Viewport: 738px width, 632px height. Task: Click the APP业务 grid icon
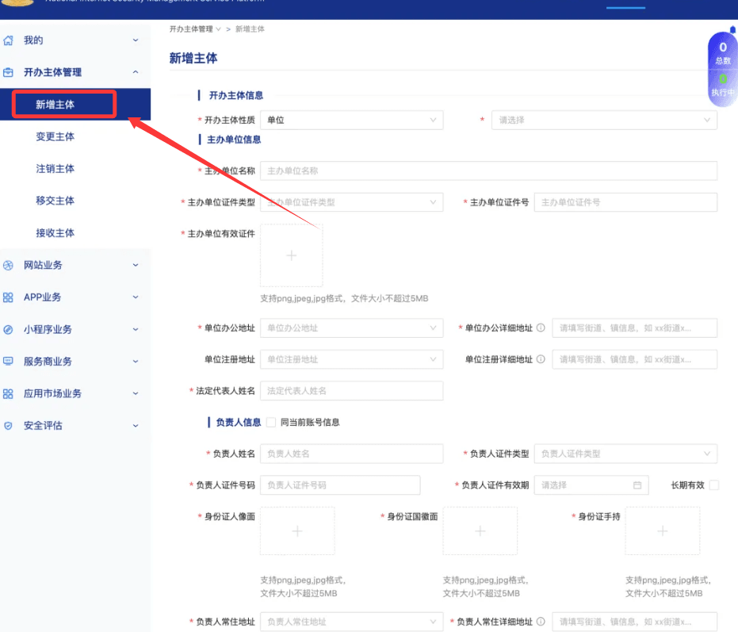(x=10, y=297)
